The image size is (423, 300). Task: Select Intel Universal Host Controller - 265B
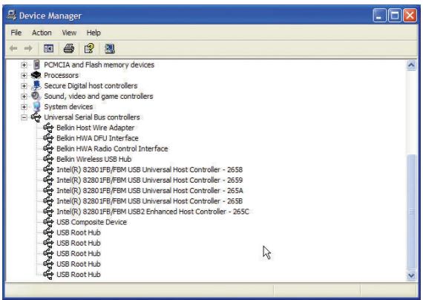149,201
